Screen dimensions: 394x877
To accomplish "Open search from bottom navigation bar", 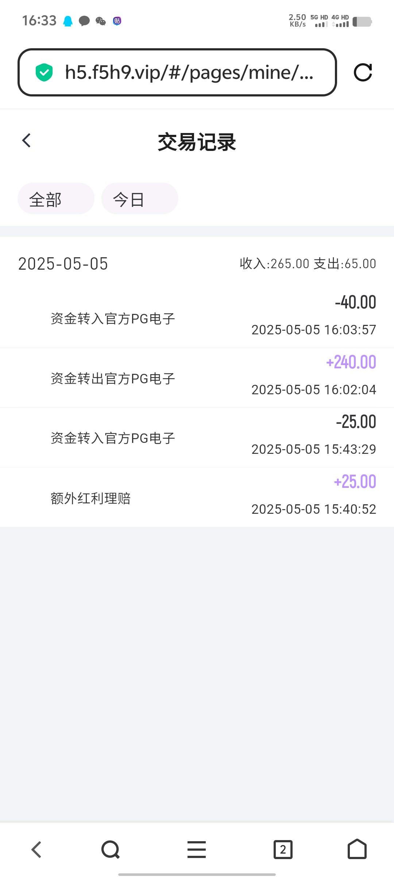I will tap(111, 849).
